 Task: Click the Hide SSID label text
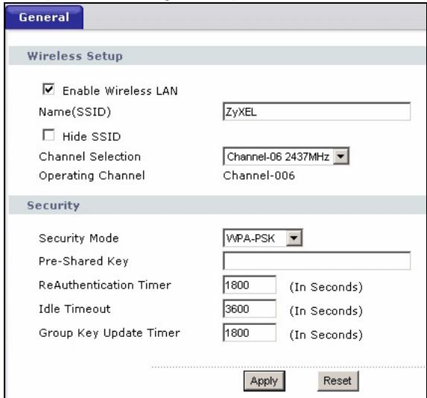(x=92, y=136)
